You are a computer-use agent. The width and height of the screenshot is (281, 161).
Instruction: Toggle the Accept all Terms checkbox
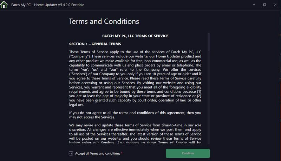[71, 153]
